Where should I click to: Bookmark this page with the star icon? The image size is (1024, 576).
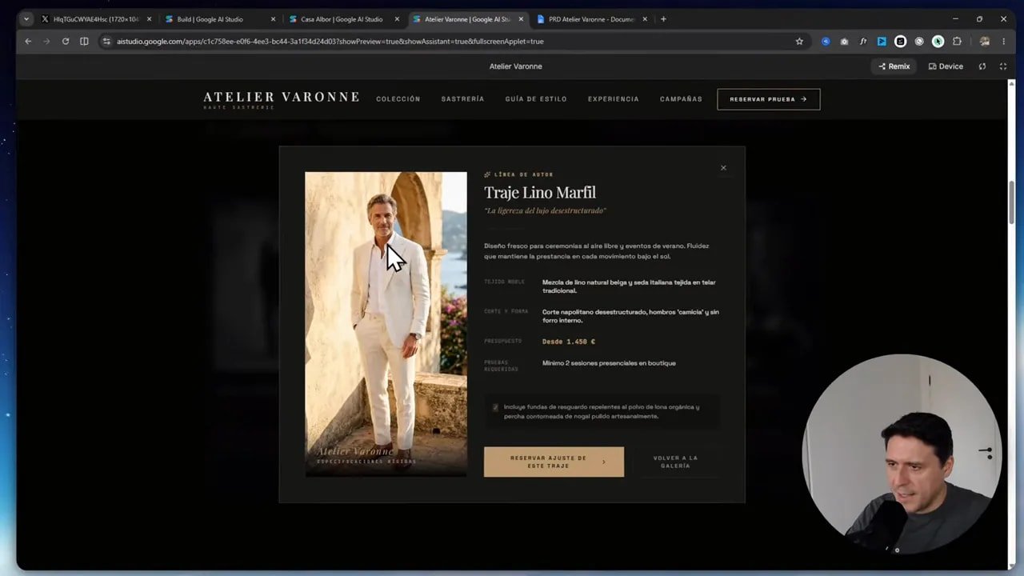point(799,42)
